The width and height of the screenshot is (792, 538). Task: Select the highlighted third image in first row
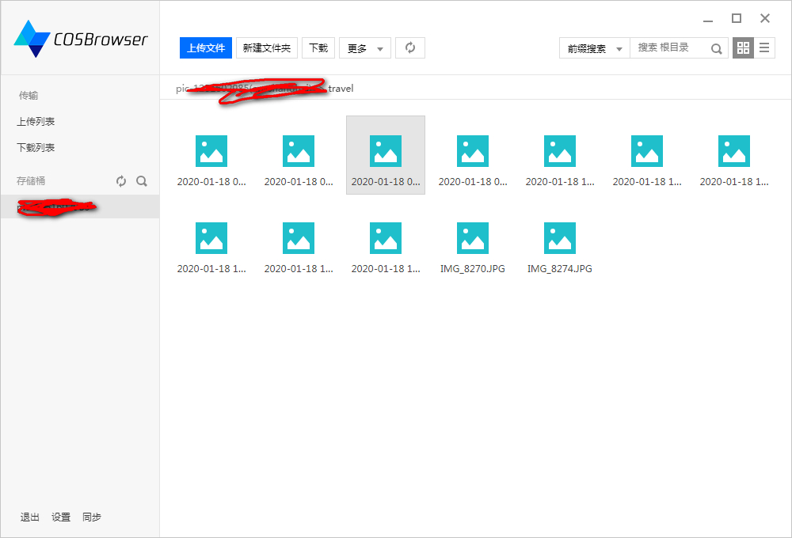[x=386, y=155]
